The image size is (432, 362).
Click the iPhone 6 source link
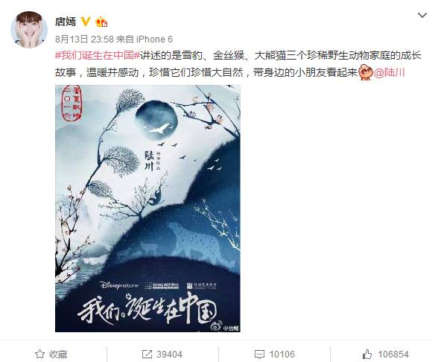click(154, 39)
